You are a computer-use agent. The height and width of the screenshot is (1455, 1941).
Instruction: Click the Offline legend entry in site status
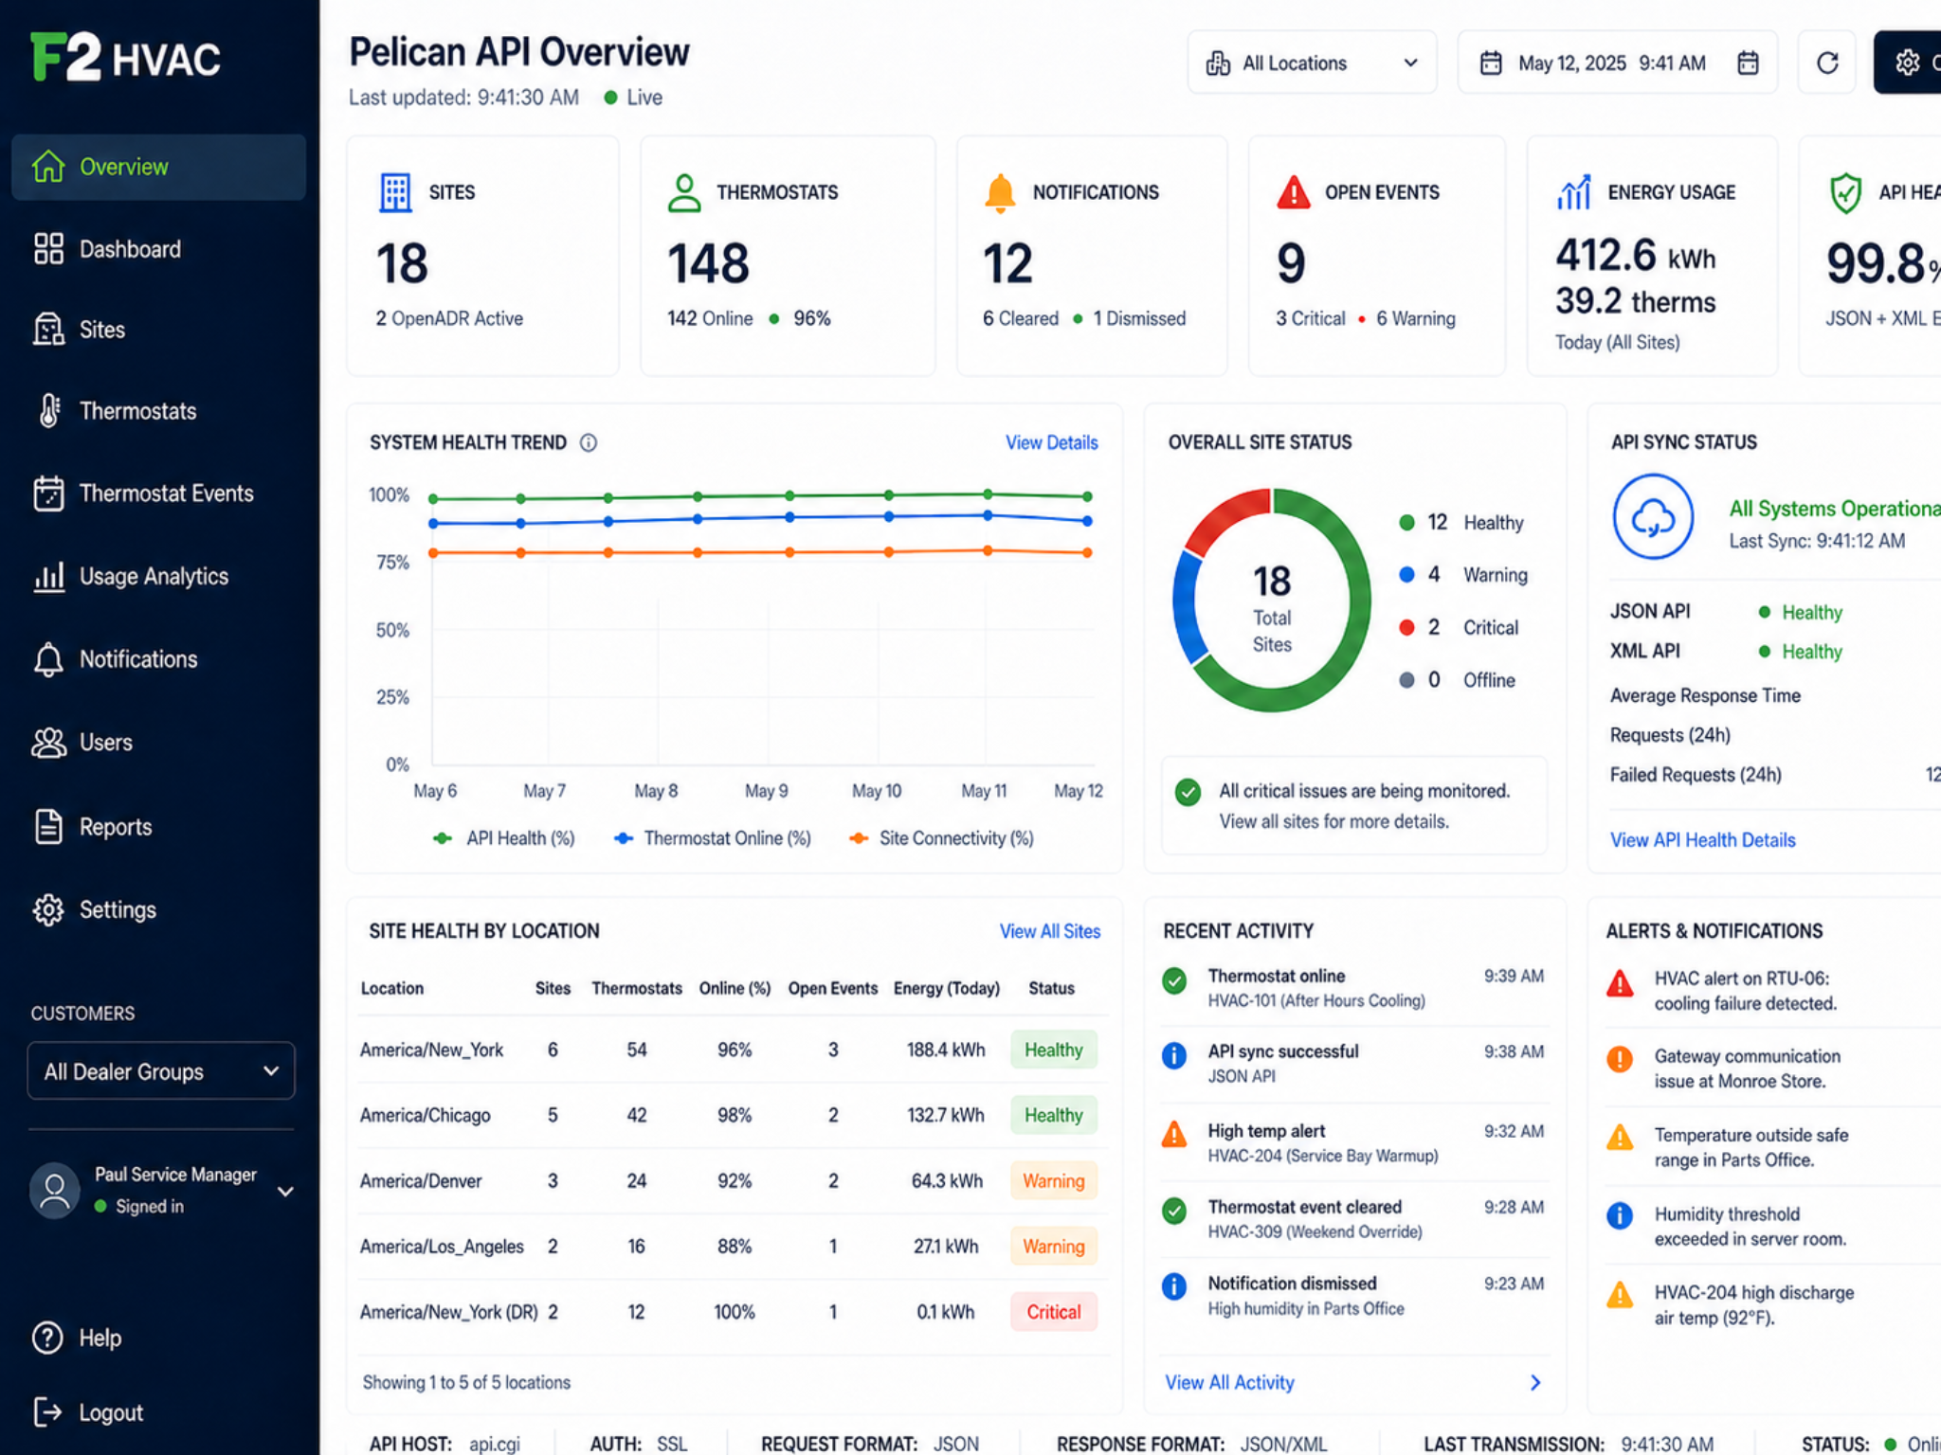1457,680
